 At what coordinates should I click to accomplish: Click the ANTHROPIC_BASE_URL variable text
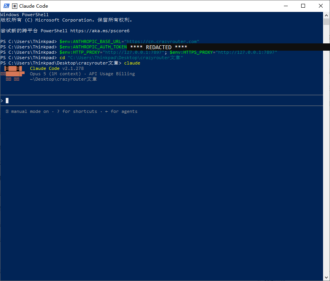90,41
